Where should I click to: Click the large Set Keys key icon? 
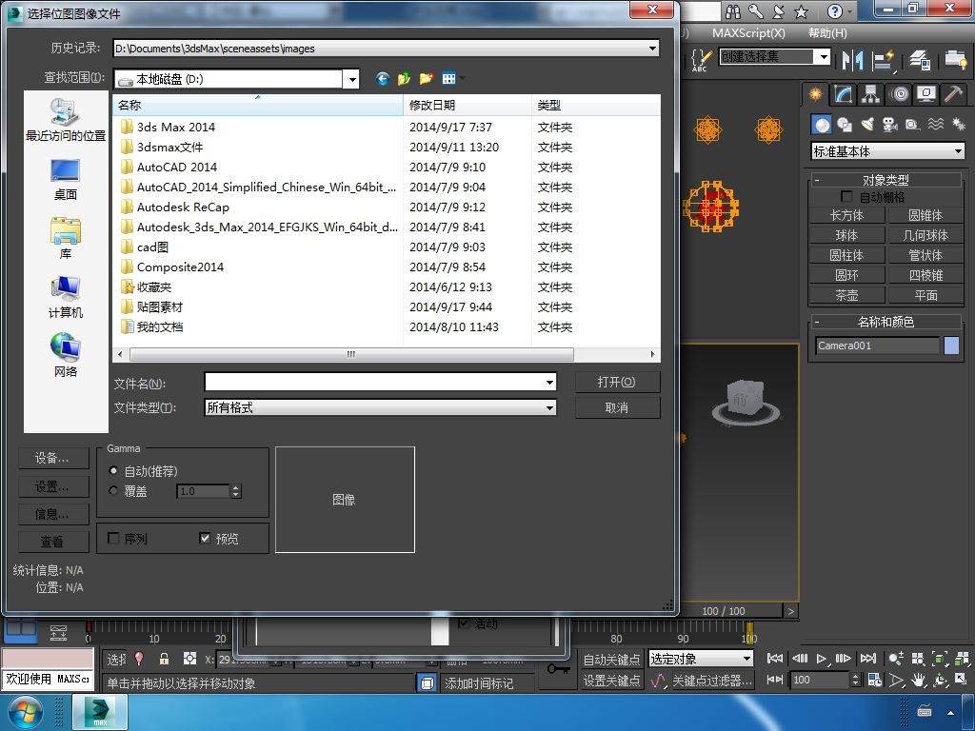(558, 669)
